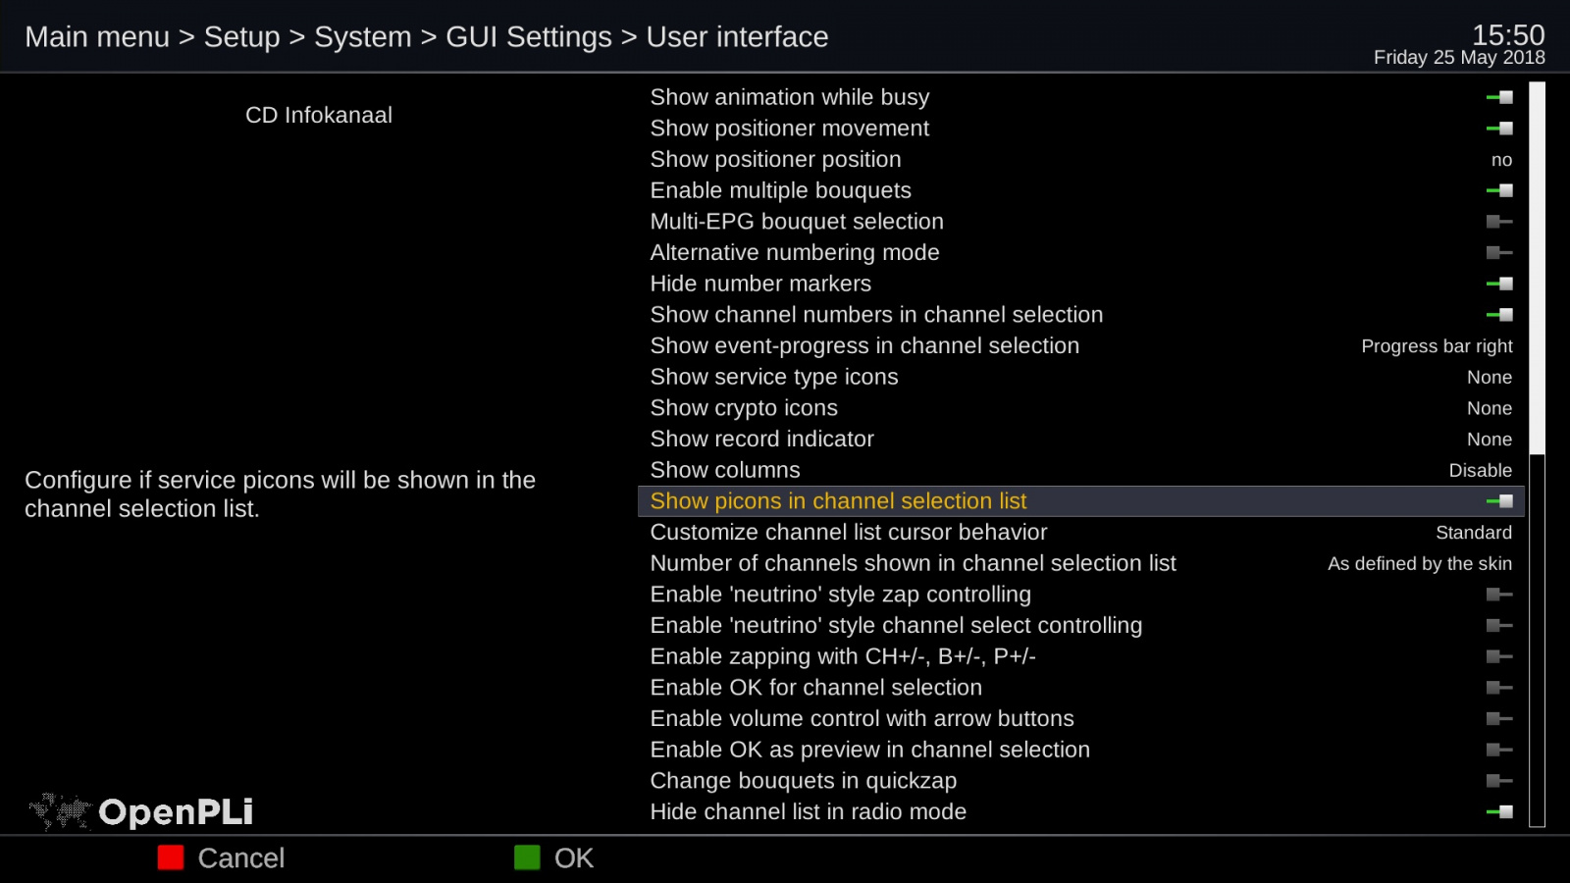Click the OpenPLi logo
Image resolution: width=1570 pixels, height=883 pixels.
142,811
